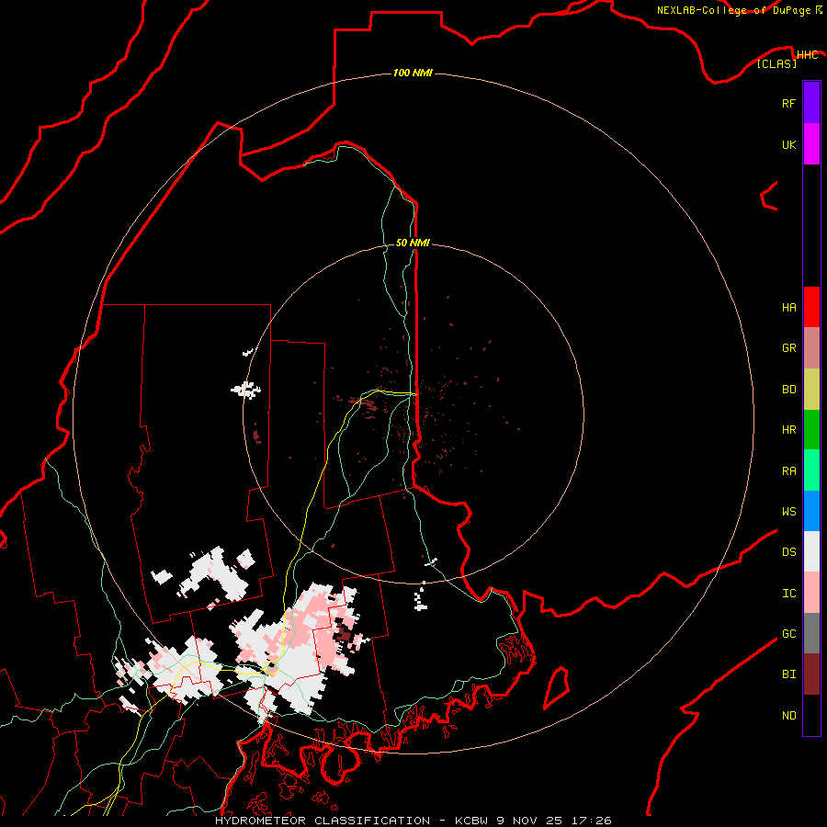Screen dimensions: 827x827
Task: Click the ND legend label
Action: point(788,716)
